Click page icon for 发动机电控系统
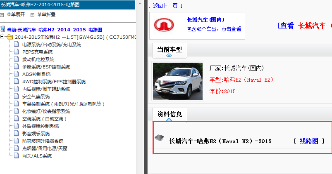The image size is (332, 174). point(16,59)
